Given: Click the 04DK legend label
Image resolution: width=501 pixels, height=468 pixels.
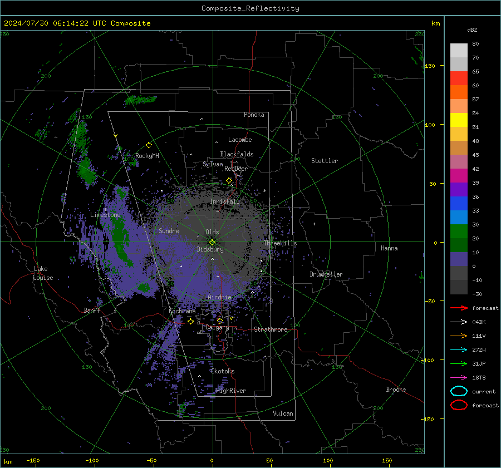Looking at the screenshot, I should (x=479, y=322).
